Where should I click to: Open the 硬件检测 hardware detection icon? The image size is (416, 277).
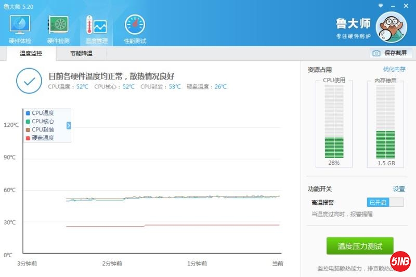click(x=58, y=29)
